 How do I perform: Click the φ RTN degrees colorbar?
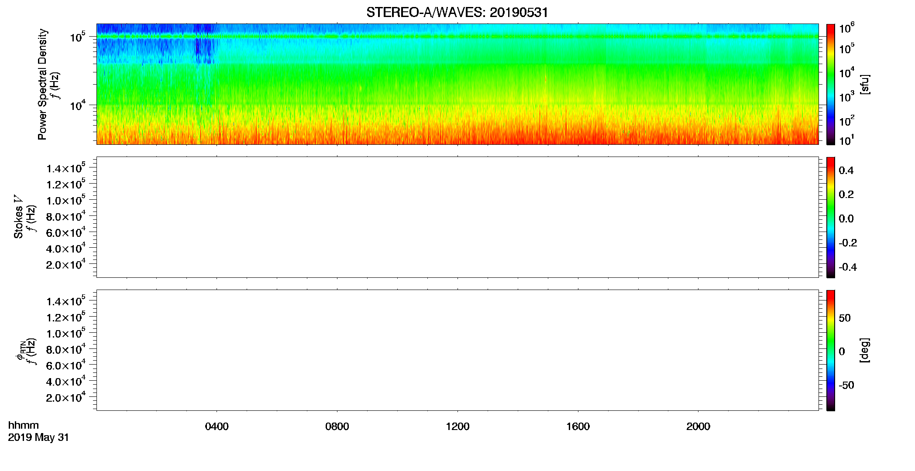coord(830,350)
